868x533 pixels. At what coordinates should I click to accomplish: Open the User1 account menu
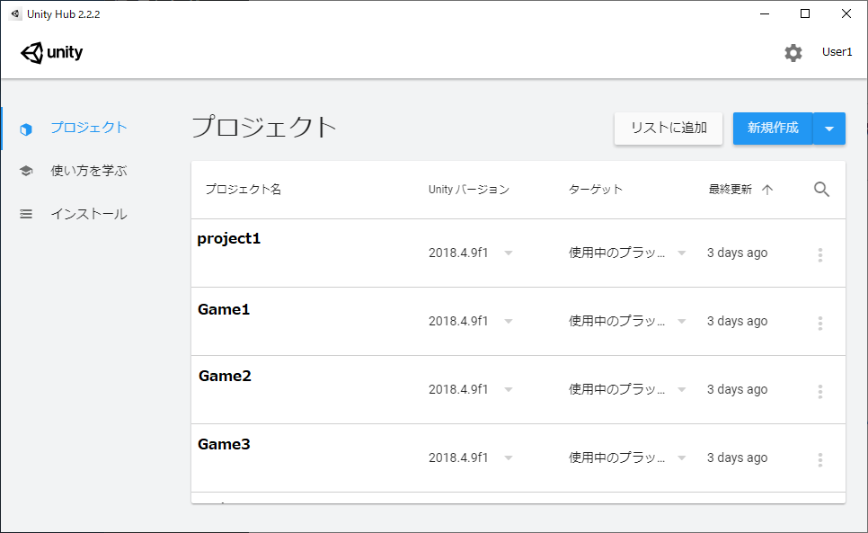tap(837, 52)
